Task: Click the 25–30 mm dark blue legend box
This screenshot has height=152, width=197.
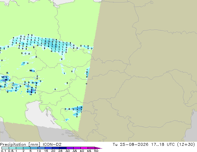Action: (x=63, y=148)
